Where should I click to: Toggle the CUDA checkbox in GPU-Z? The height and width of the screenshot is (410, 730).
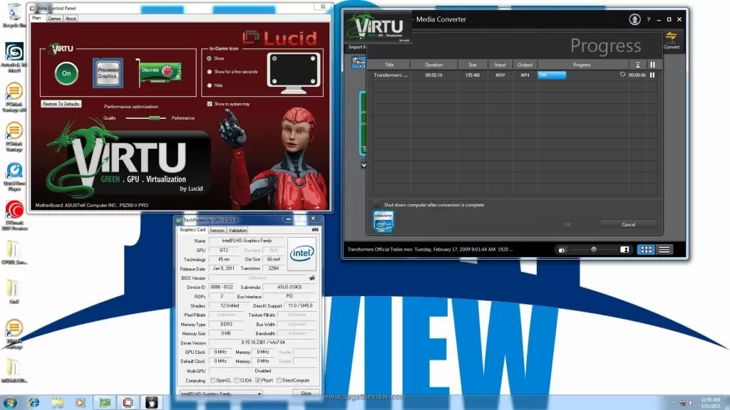237,380
